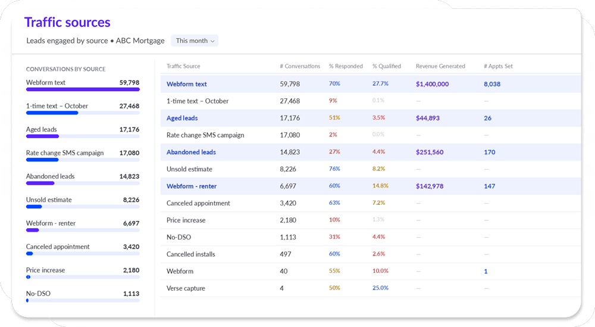Click the 147 appointments set value
Viewport: 595px width, 327px height.
coord(490,186)
